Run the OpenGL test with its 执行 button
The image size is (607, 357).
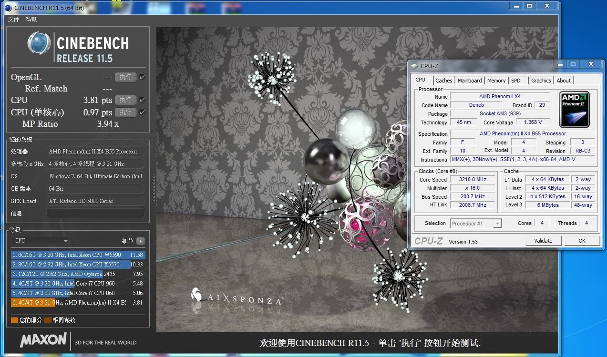tap(125, 77)
